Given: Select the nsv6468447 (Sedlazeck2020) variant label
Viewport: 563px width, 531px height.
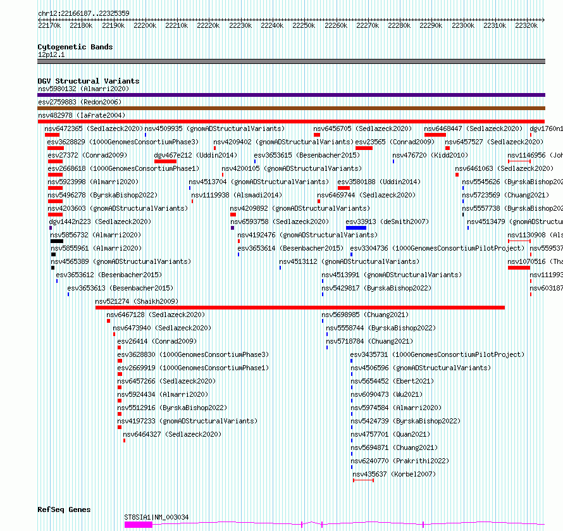Looking at the screenshot, I should 473,128.
